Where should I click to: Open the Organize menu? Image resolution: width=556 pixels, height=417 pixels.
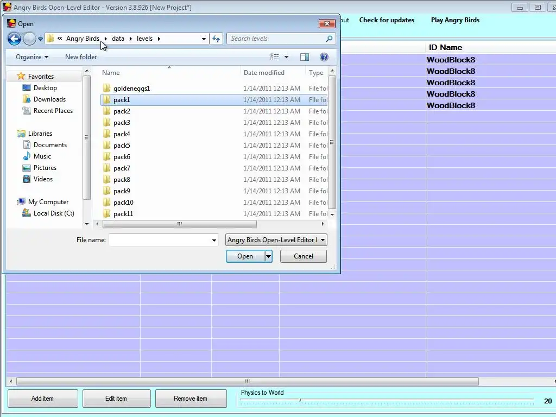pyautogui.click(x=32, y=57)
